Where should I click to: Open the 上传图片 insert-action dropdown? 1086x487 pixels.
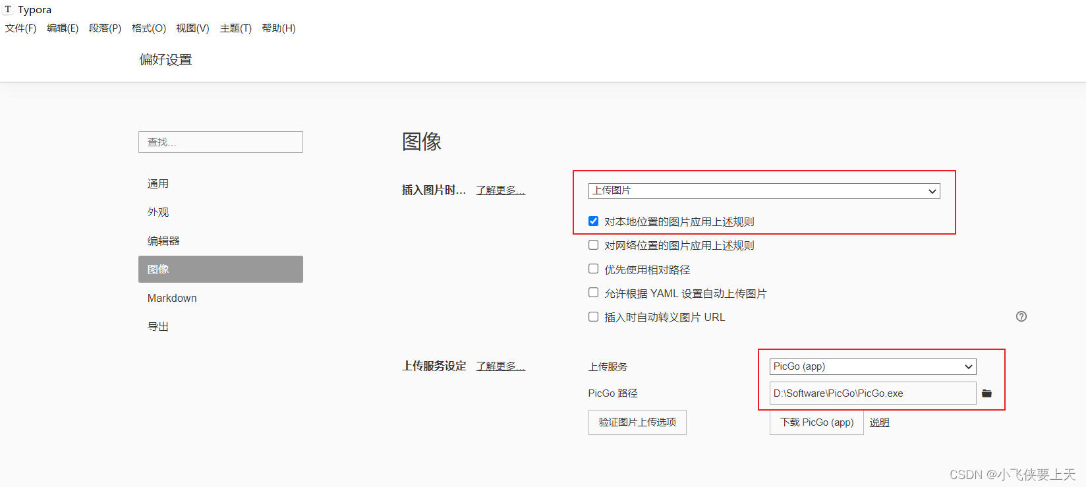764,191
